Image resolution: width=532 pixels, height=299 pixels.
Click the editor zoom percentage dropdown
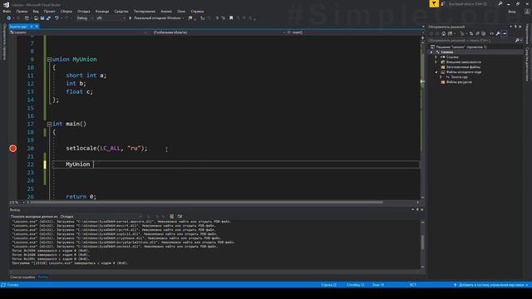point(17,203)
